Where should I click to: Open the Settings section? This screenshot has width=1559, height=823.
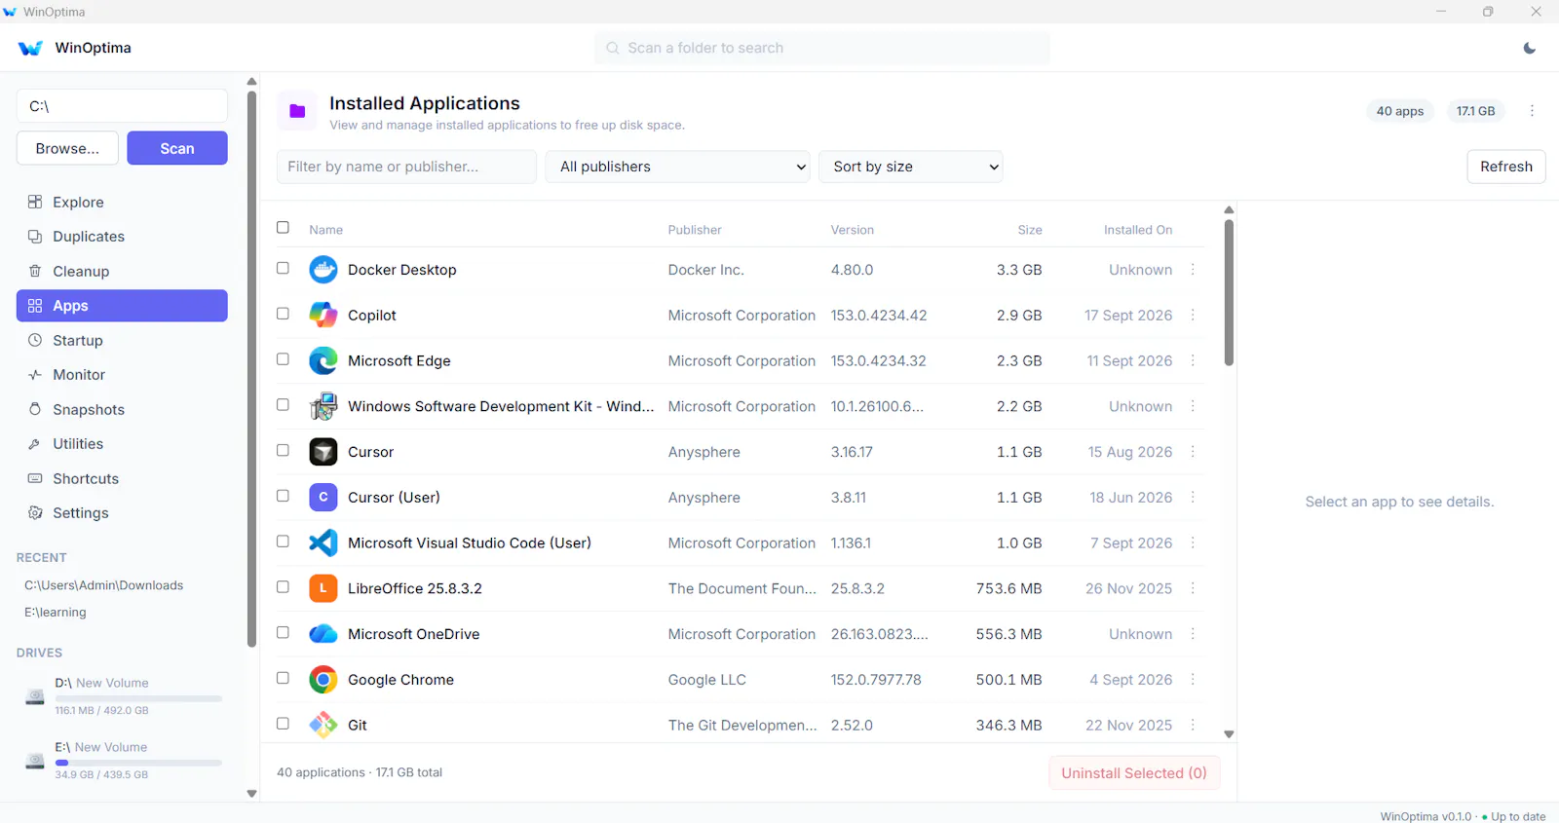click(122, 513)
